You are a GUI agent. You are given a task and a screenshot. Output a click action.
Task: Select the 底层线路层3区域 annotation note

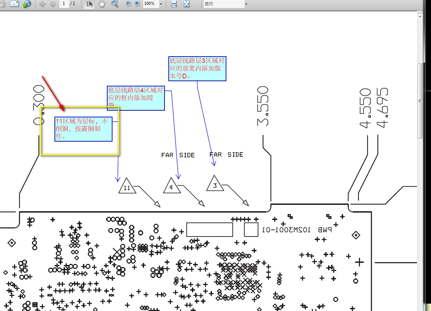click(197, 69)
